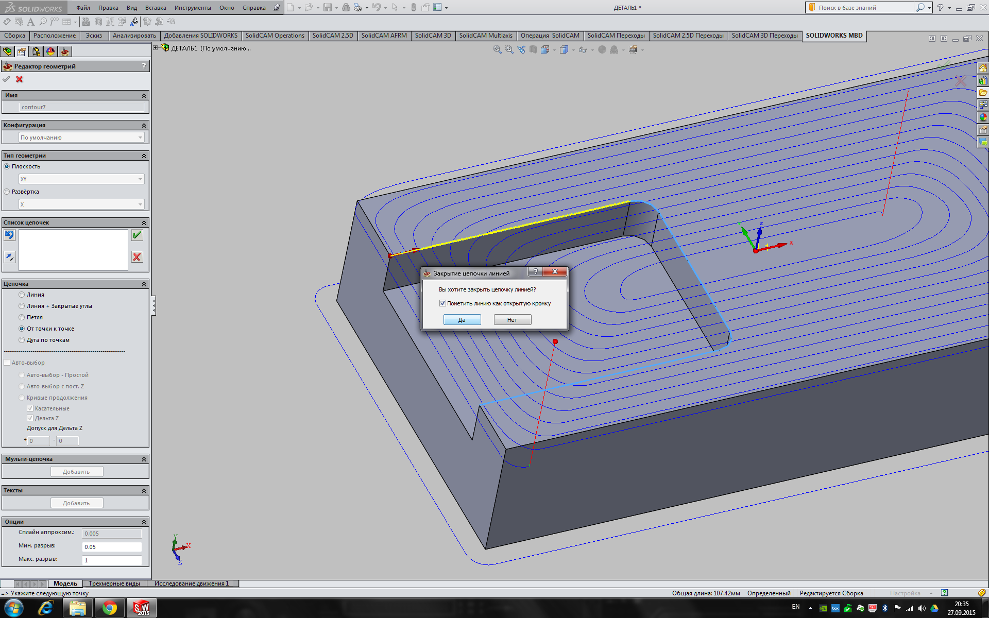Click the 'Да' button in dialog
Viewport: 989px width, 618px height.
(x=462, y=320)
